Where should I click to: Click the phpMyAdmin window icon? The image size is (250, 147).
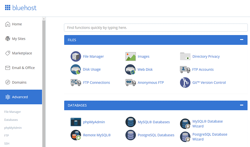pyautogui.click(x=76, y=122)
